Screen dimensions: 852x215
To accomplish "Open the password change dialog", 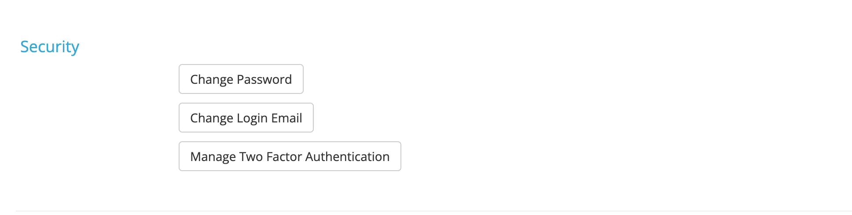I will point(241,79).
